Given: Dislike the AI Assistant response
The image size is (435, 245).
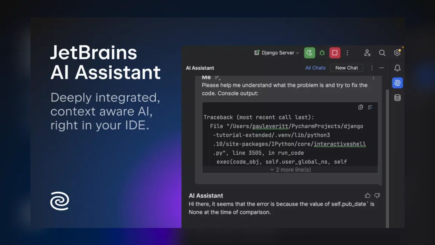Looking at the screenshot, I should 377,196.
